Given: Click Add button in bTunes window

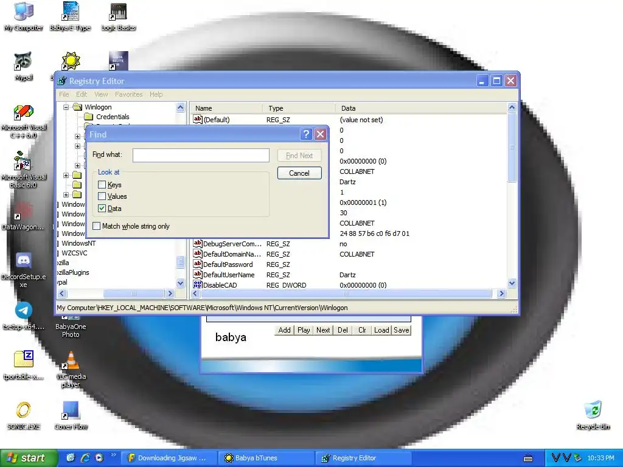Looking at the screenshot, I should pos(284,330).
